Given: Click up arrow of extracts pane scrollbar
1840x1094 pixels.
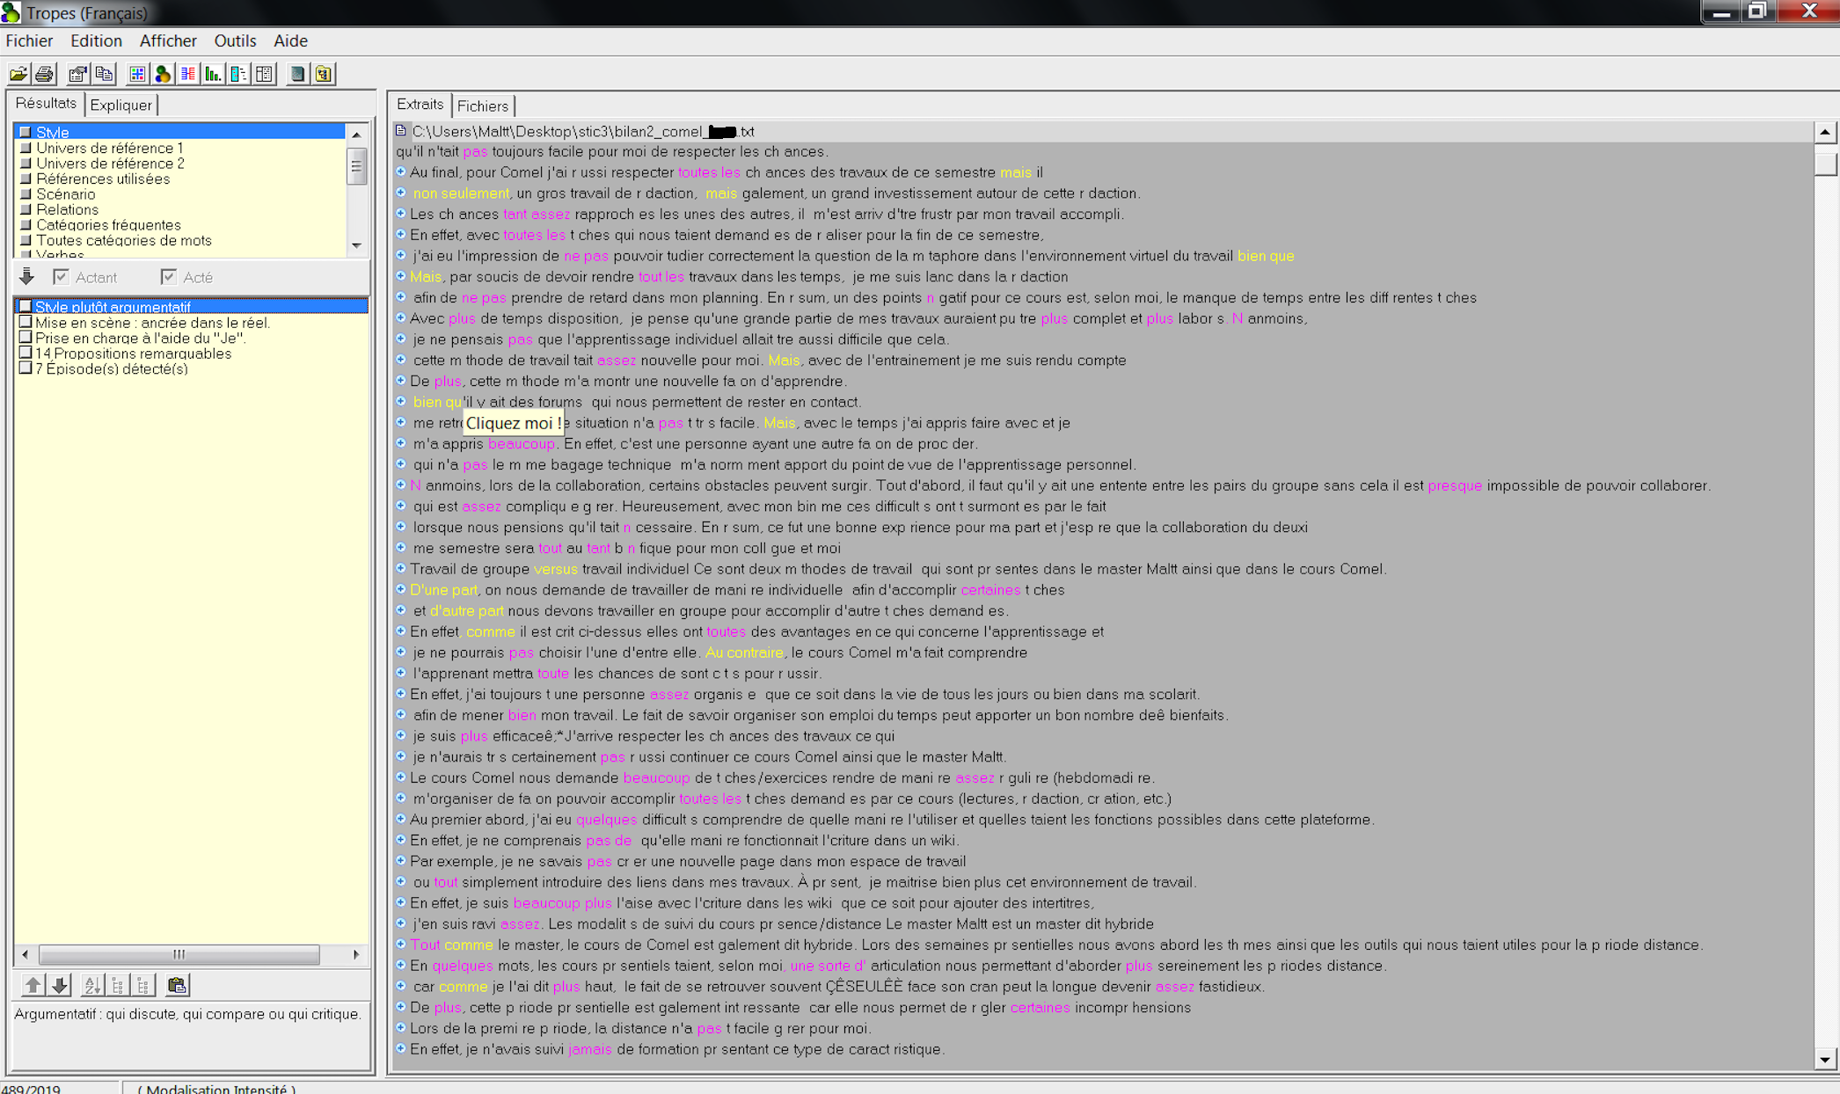Looking at the screenshot, I should [1825, 132].
